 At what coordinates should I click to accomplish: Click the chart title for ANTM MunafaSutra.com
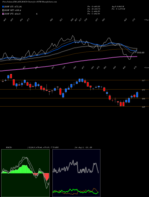pyautogui.click(x=30, y=2)
